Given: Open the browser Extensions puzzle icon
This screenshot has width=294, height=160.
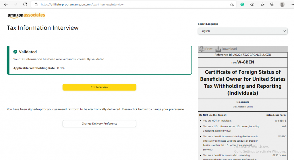Looking at the screenshot, I should click(252, 4).
